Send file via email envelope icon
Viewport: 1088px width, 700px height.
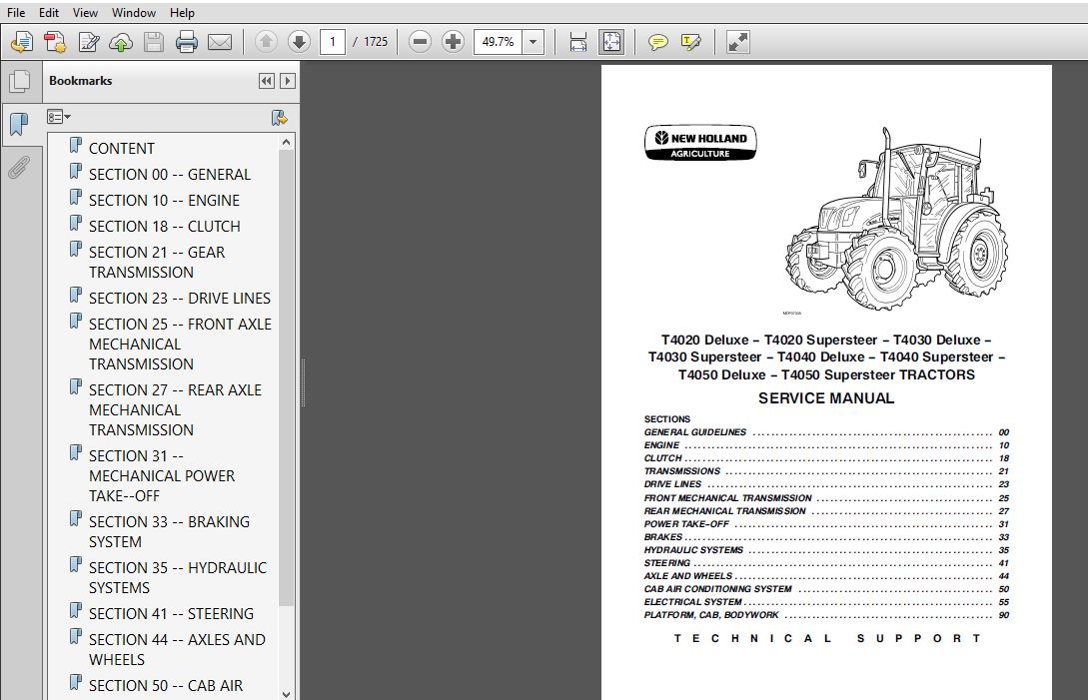(220, 42)
